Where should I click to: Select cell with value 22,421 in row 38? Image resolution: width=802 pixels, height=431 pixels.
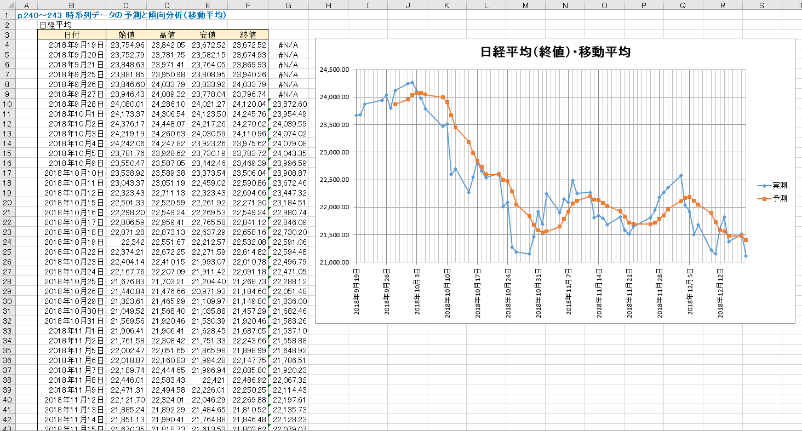(x=207, y=380)
